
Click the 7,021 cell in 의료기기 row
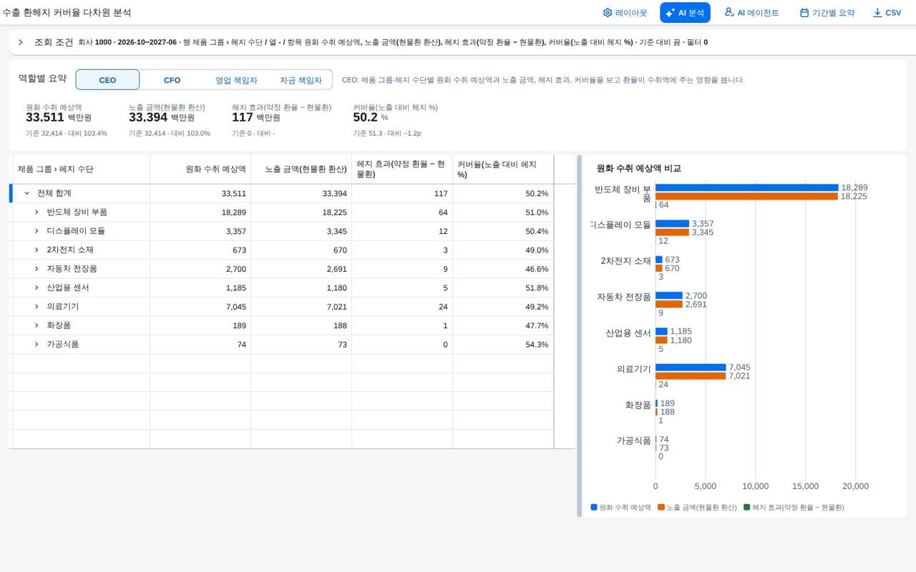click(301, 307)
